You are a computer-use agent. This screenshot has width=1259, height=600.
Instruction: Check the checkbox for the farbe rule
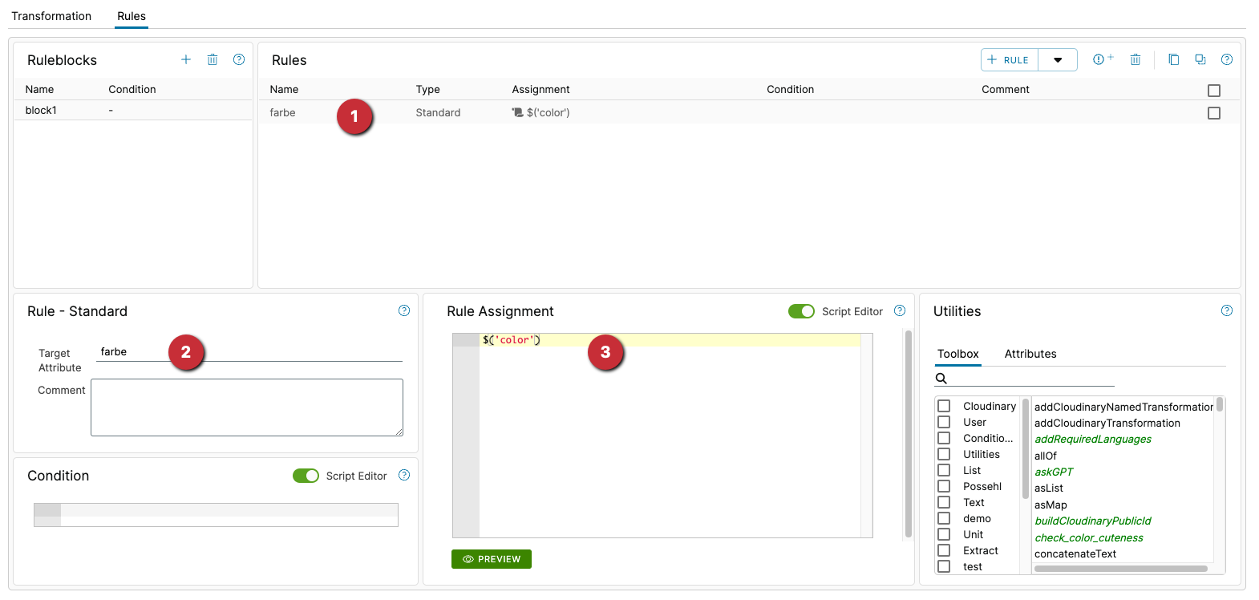coord(1214,113)
